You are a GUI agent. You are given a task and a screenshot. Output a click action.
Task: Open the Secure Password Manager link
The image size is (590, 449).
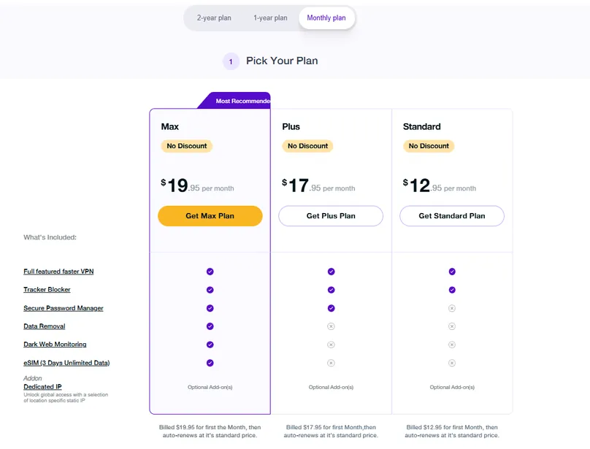point(64,308)
